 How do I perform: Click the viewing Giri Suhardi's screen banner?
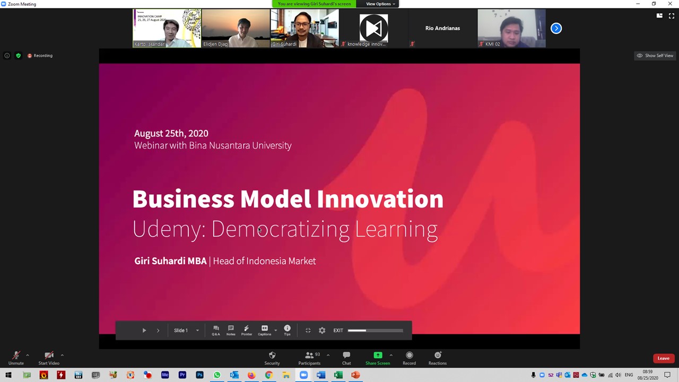(x=314, y=4)
